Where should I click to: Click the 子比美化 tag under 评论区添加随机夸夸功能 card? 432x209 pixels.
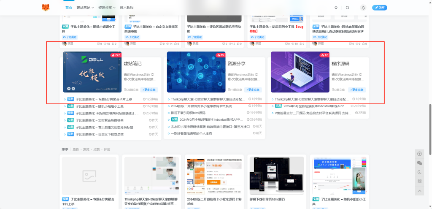click(x=195, y=37)
